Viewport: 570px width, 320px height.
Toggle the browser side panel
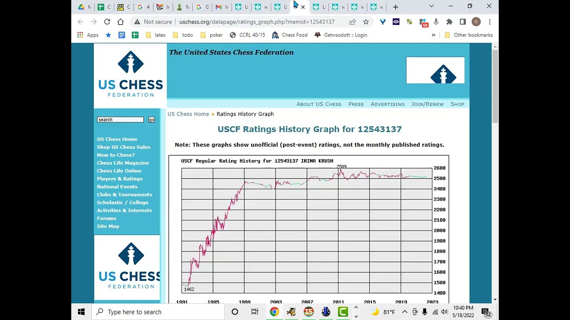click(463, 22)
